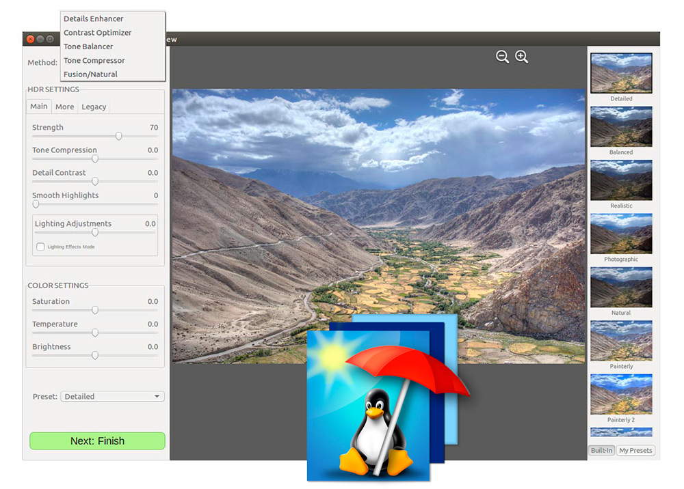Click the Next: Finish button
The image size is (684, 489).
97,441
